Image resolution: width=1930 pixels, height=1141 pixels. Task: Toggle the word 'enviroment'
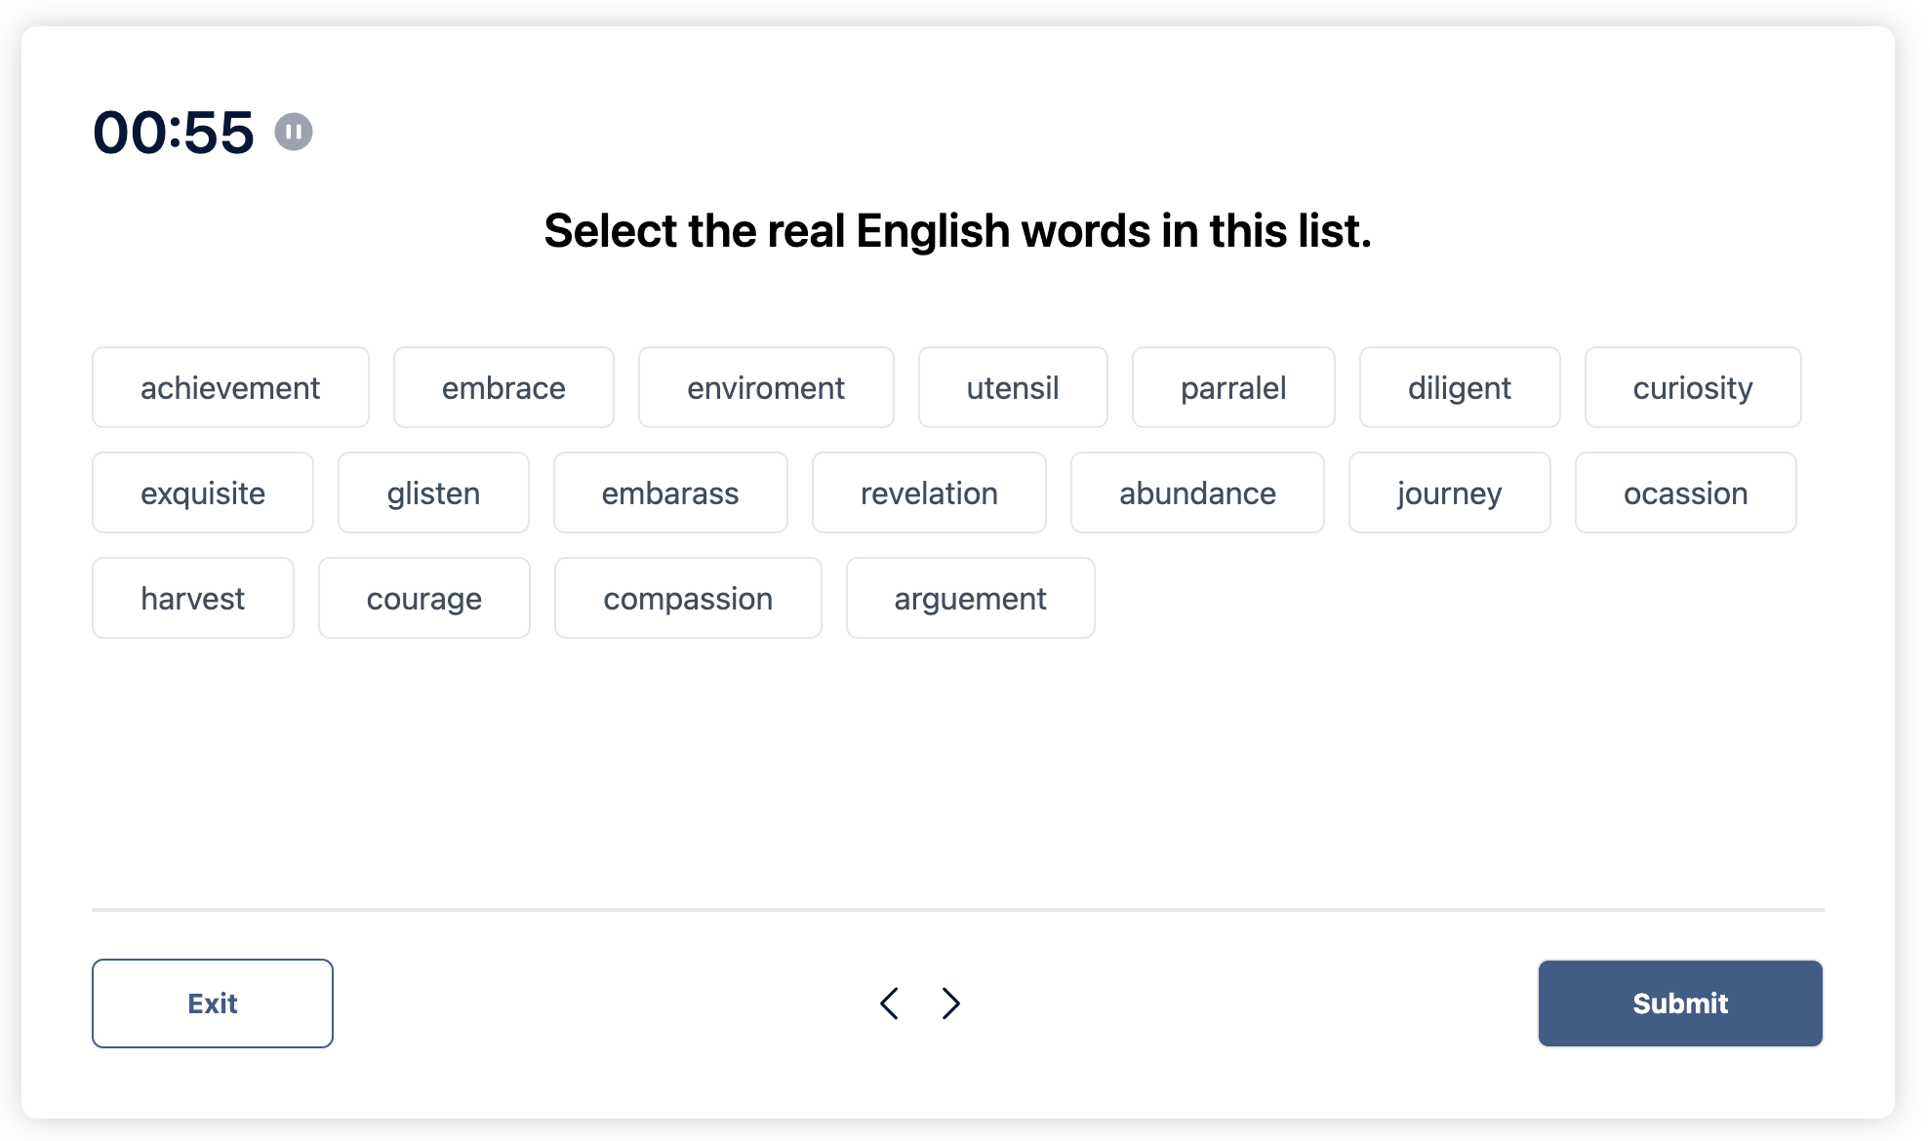(x=766, y=387)
